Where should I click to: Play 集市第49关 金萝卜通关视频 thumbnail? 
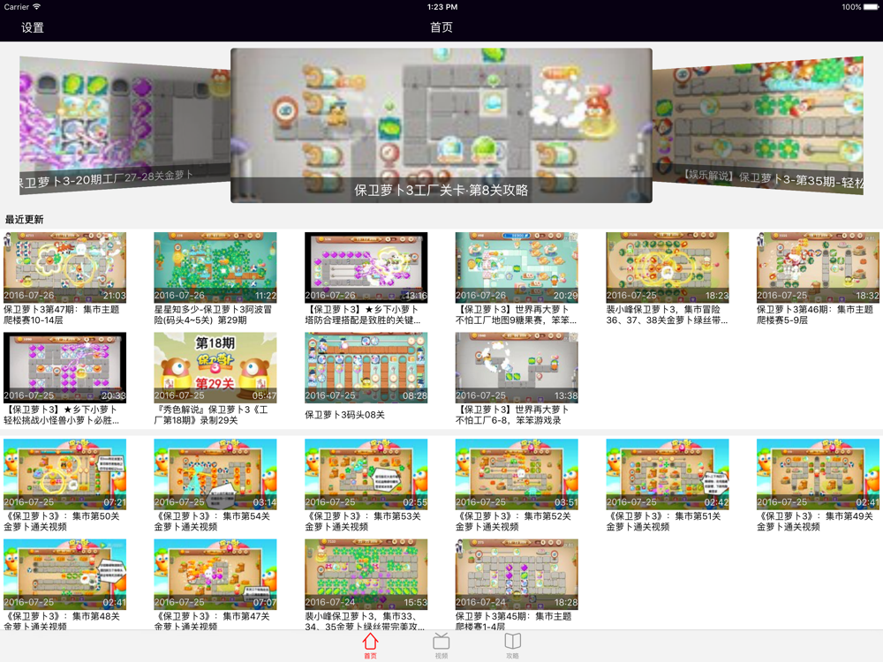point(818,474)
